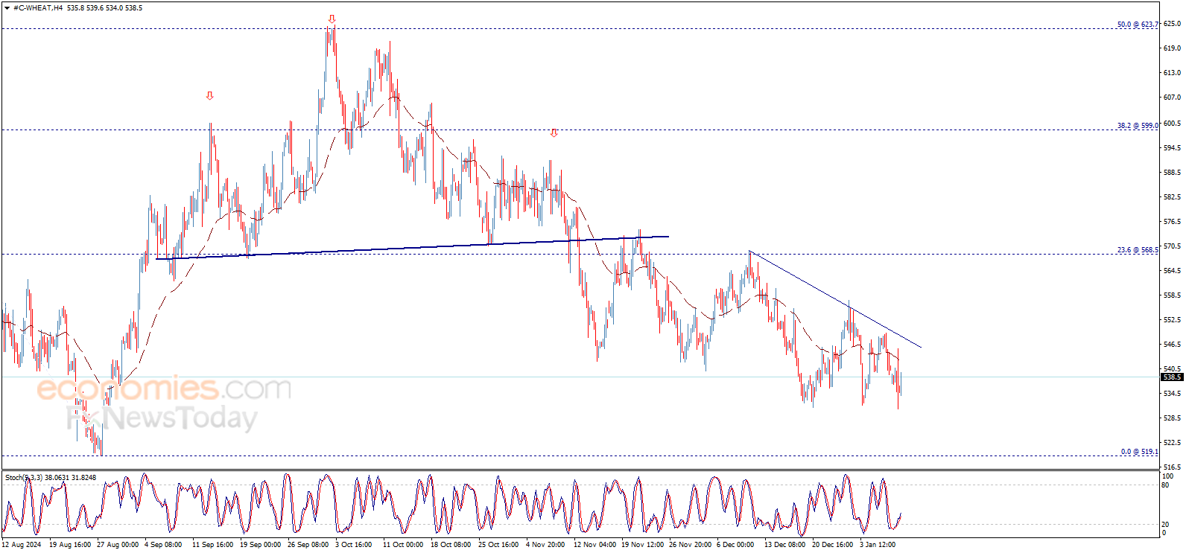Click the small triangle icon before #C-WHEAT title

pos(8,8)
